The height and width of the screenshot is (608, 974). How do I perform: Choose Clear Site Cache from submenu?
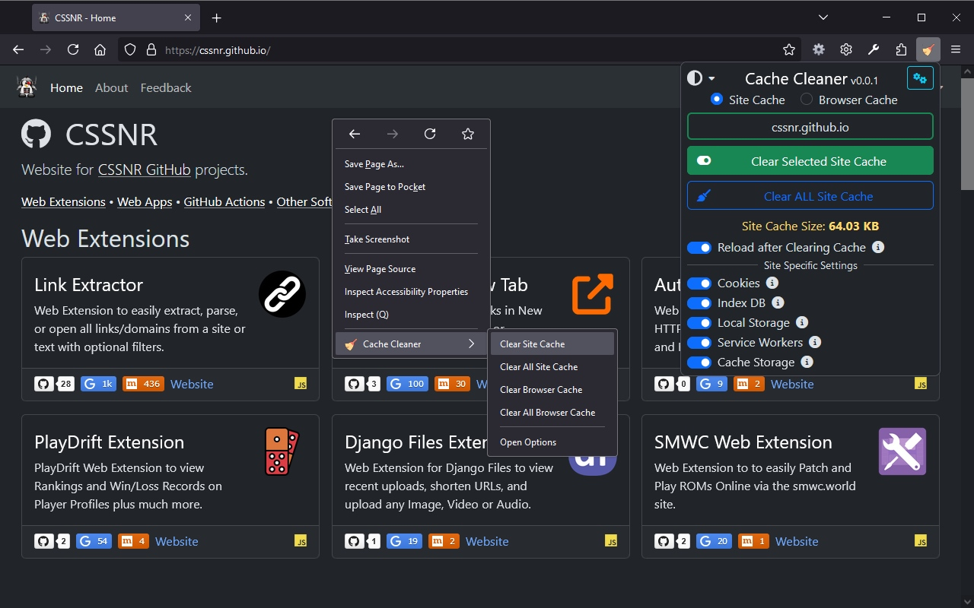[552, 344]
